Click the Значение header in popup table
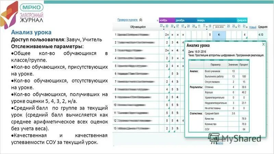The image size is (274, 154). click(233, 65)
